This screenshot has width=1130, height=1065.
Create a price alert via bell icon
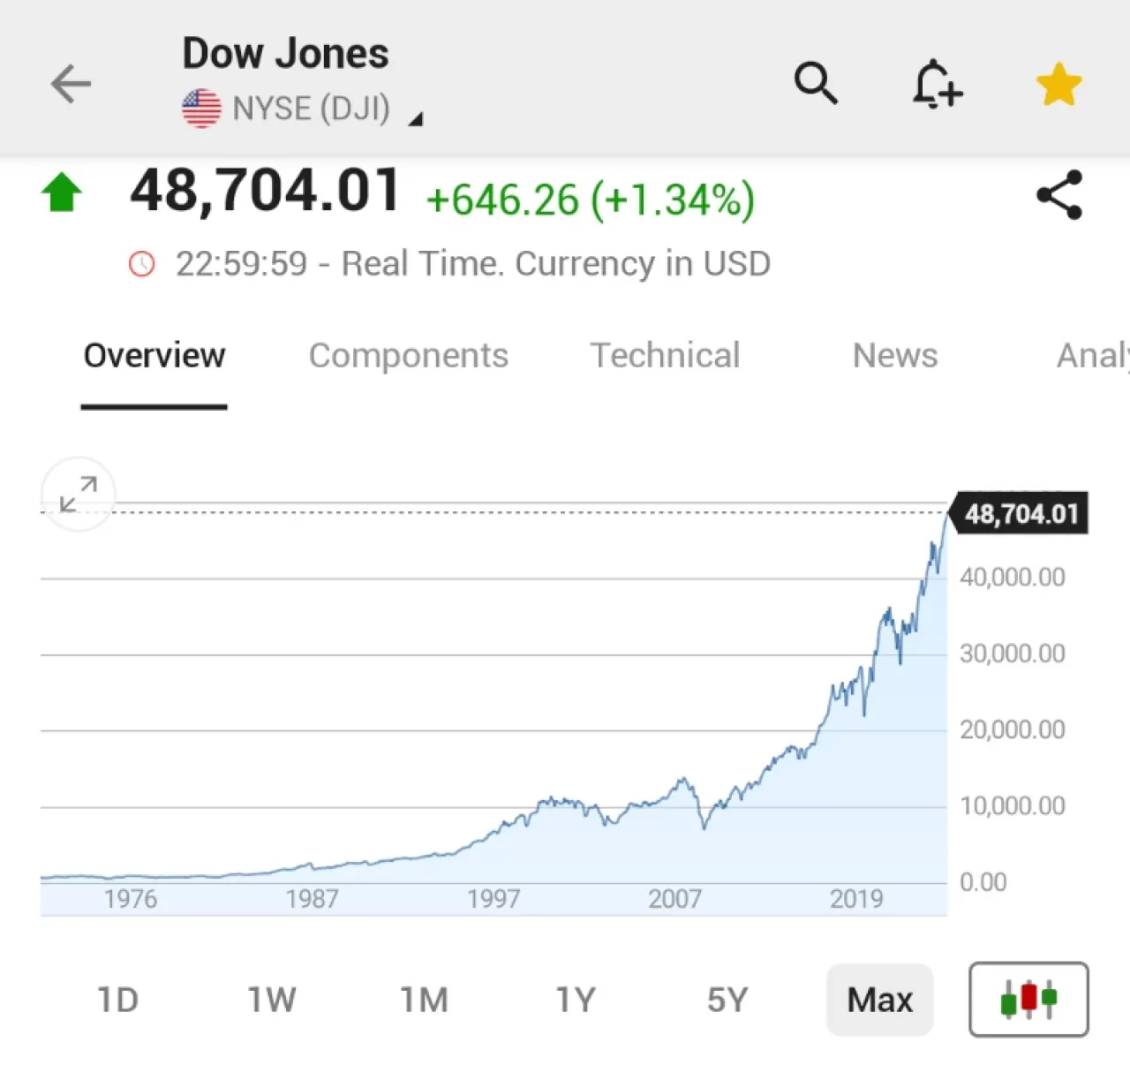[x=937, y=83]
